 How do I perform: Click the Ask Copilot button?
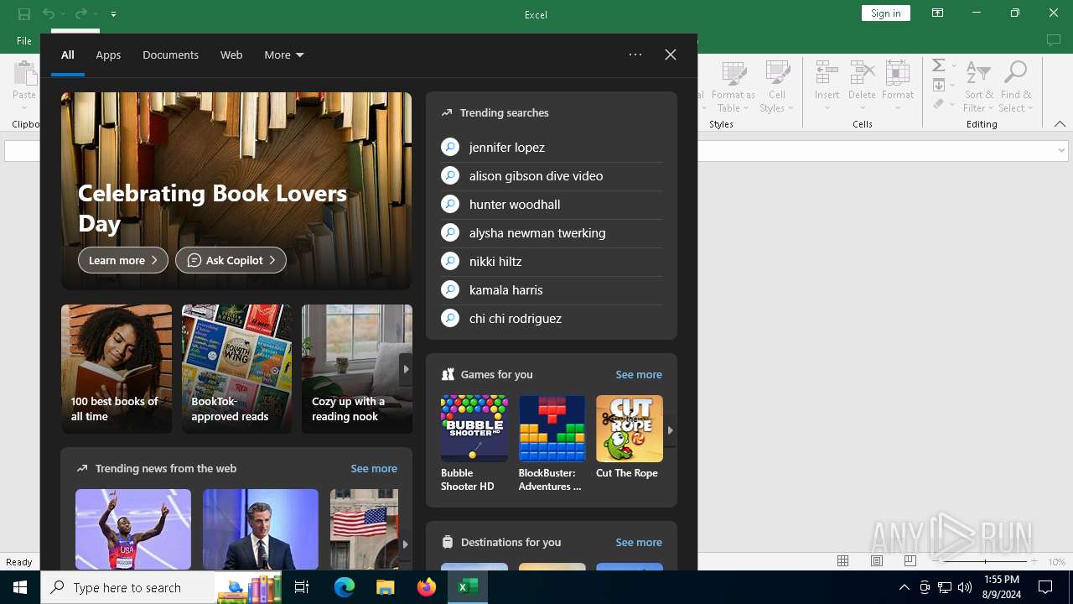(x=231, y=260)
